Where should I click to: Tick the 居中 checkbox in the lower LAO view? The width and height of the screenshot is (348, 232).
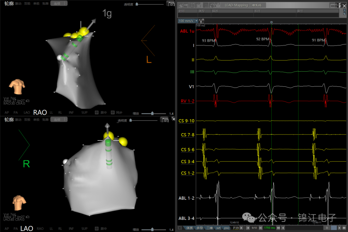[x=97, y=228]
